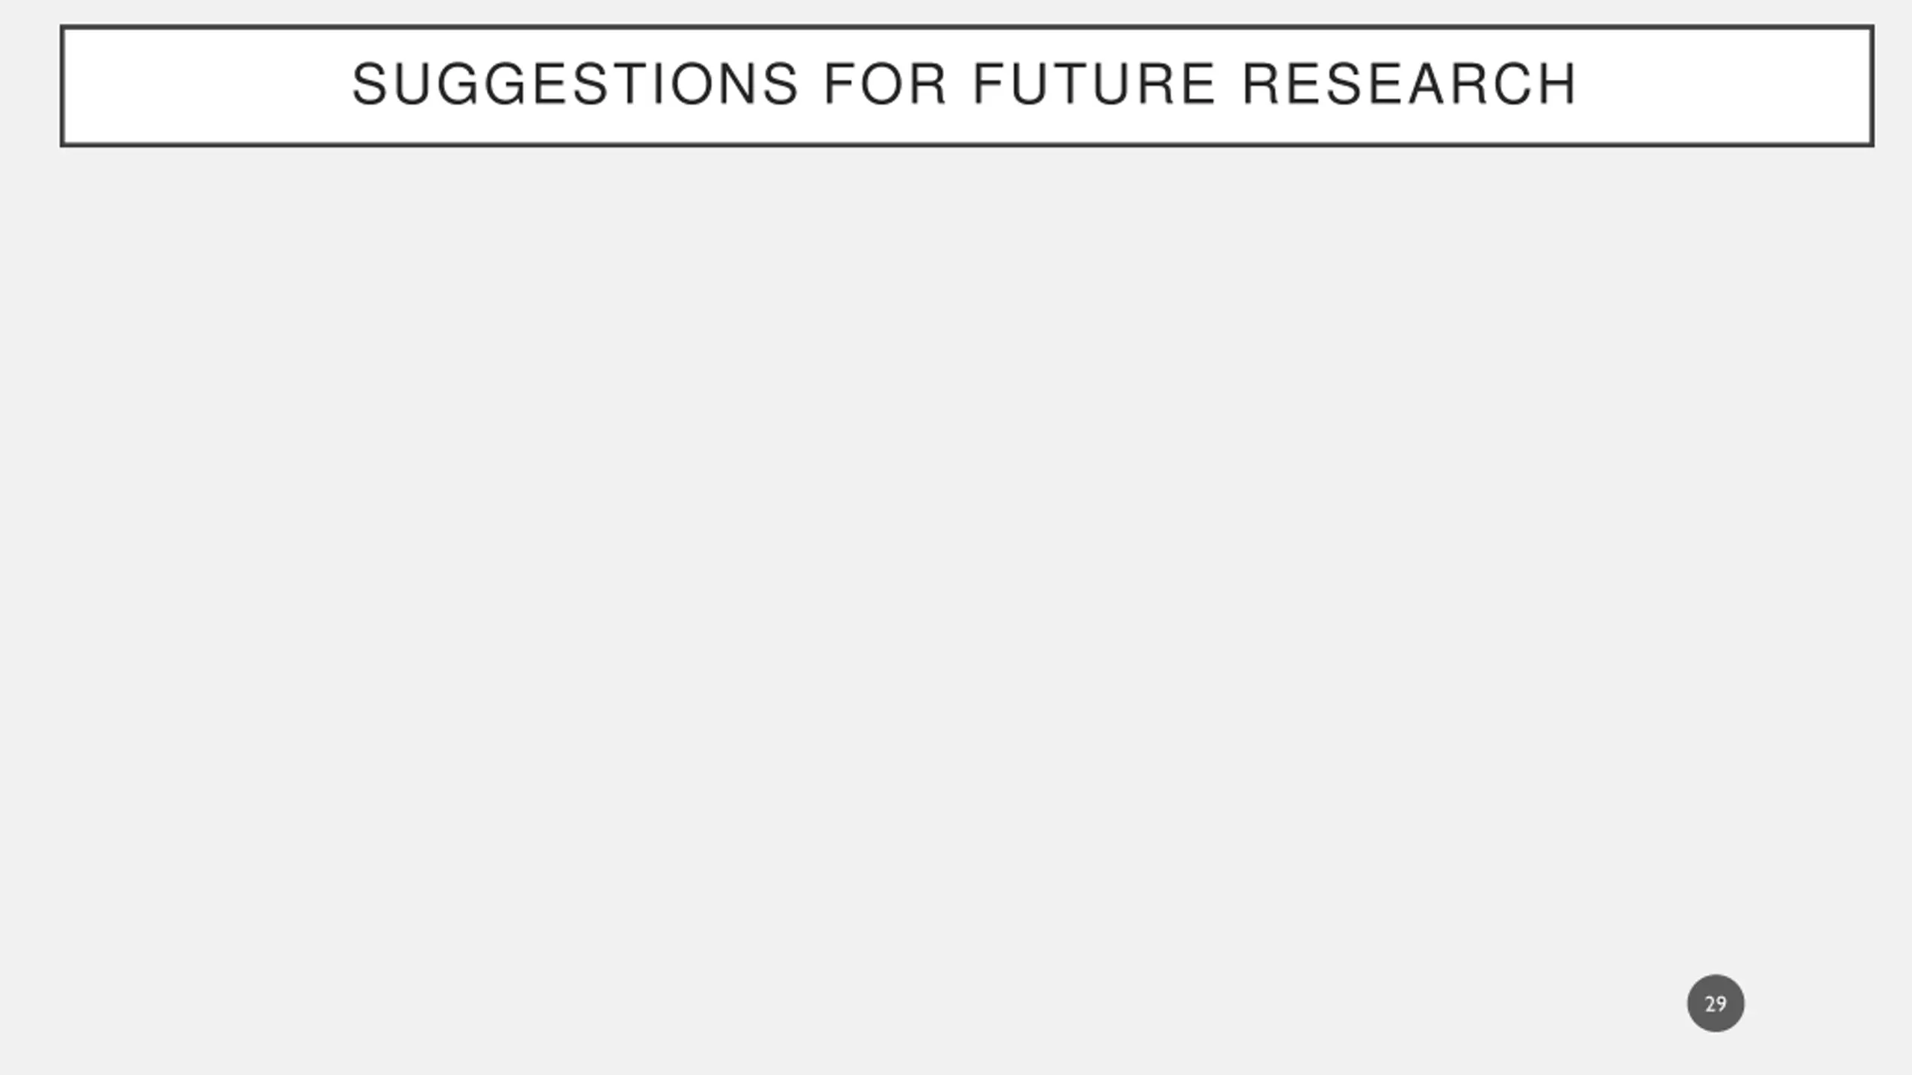Click the word RESEARCH in the title
This screenshot has width=1912, height=1075.
1409,84
